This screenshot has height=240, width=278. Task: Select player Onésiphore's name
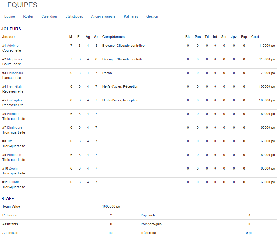[16, 100]
